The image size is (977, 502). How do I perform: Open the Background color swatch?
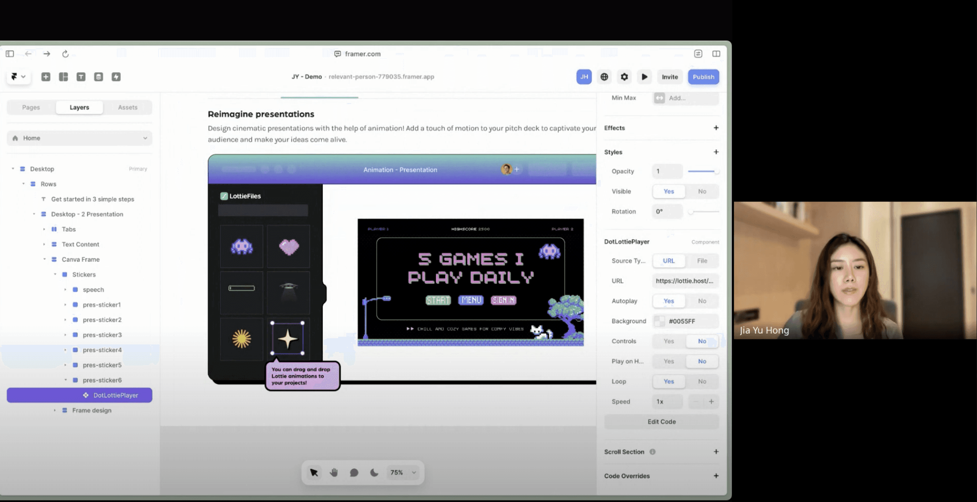(660, 321)
